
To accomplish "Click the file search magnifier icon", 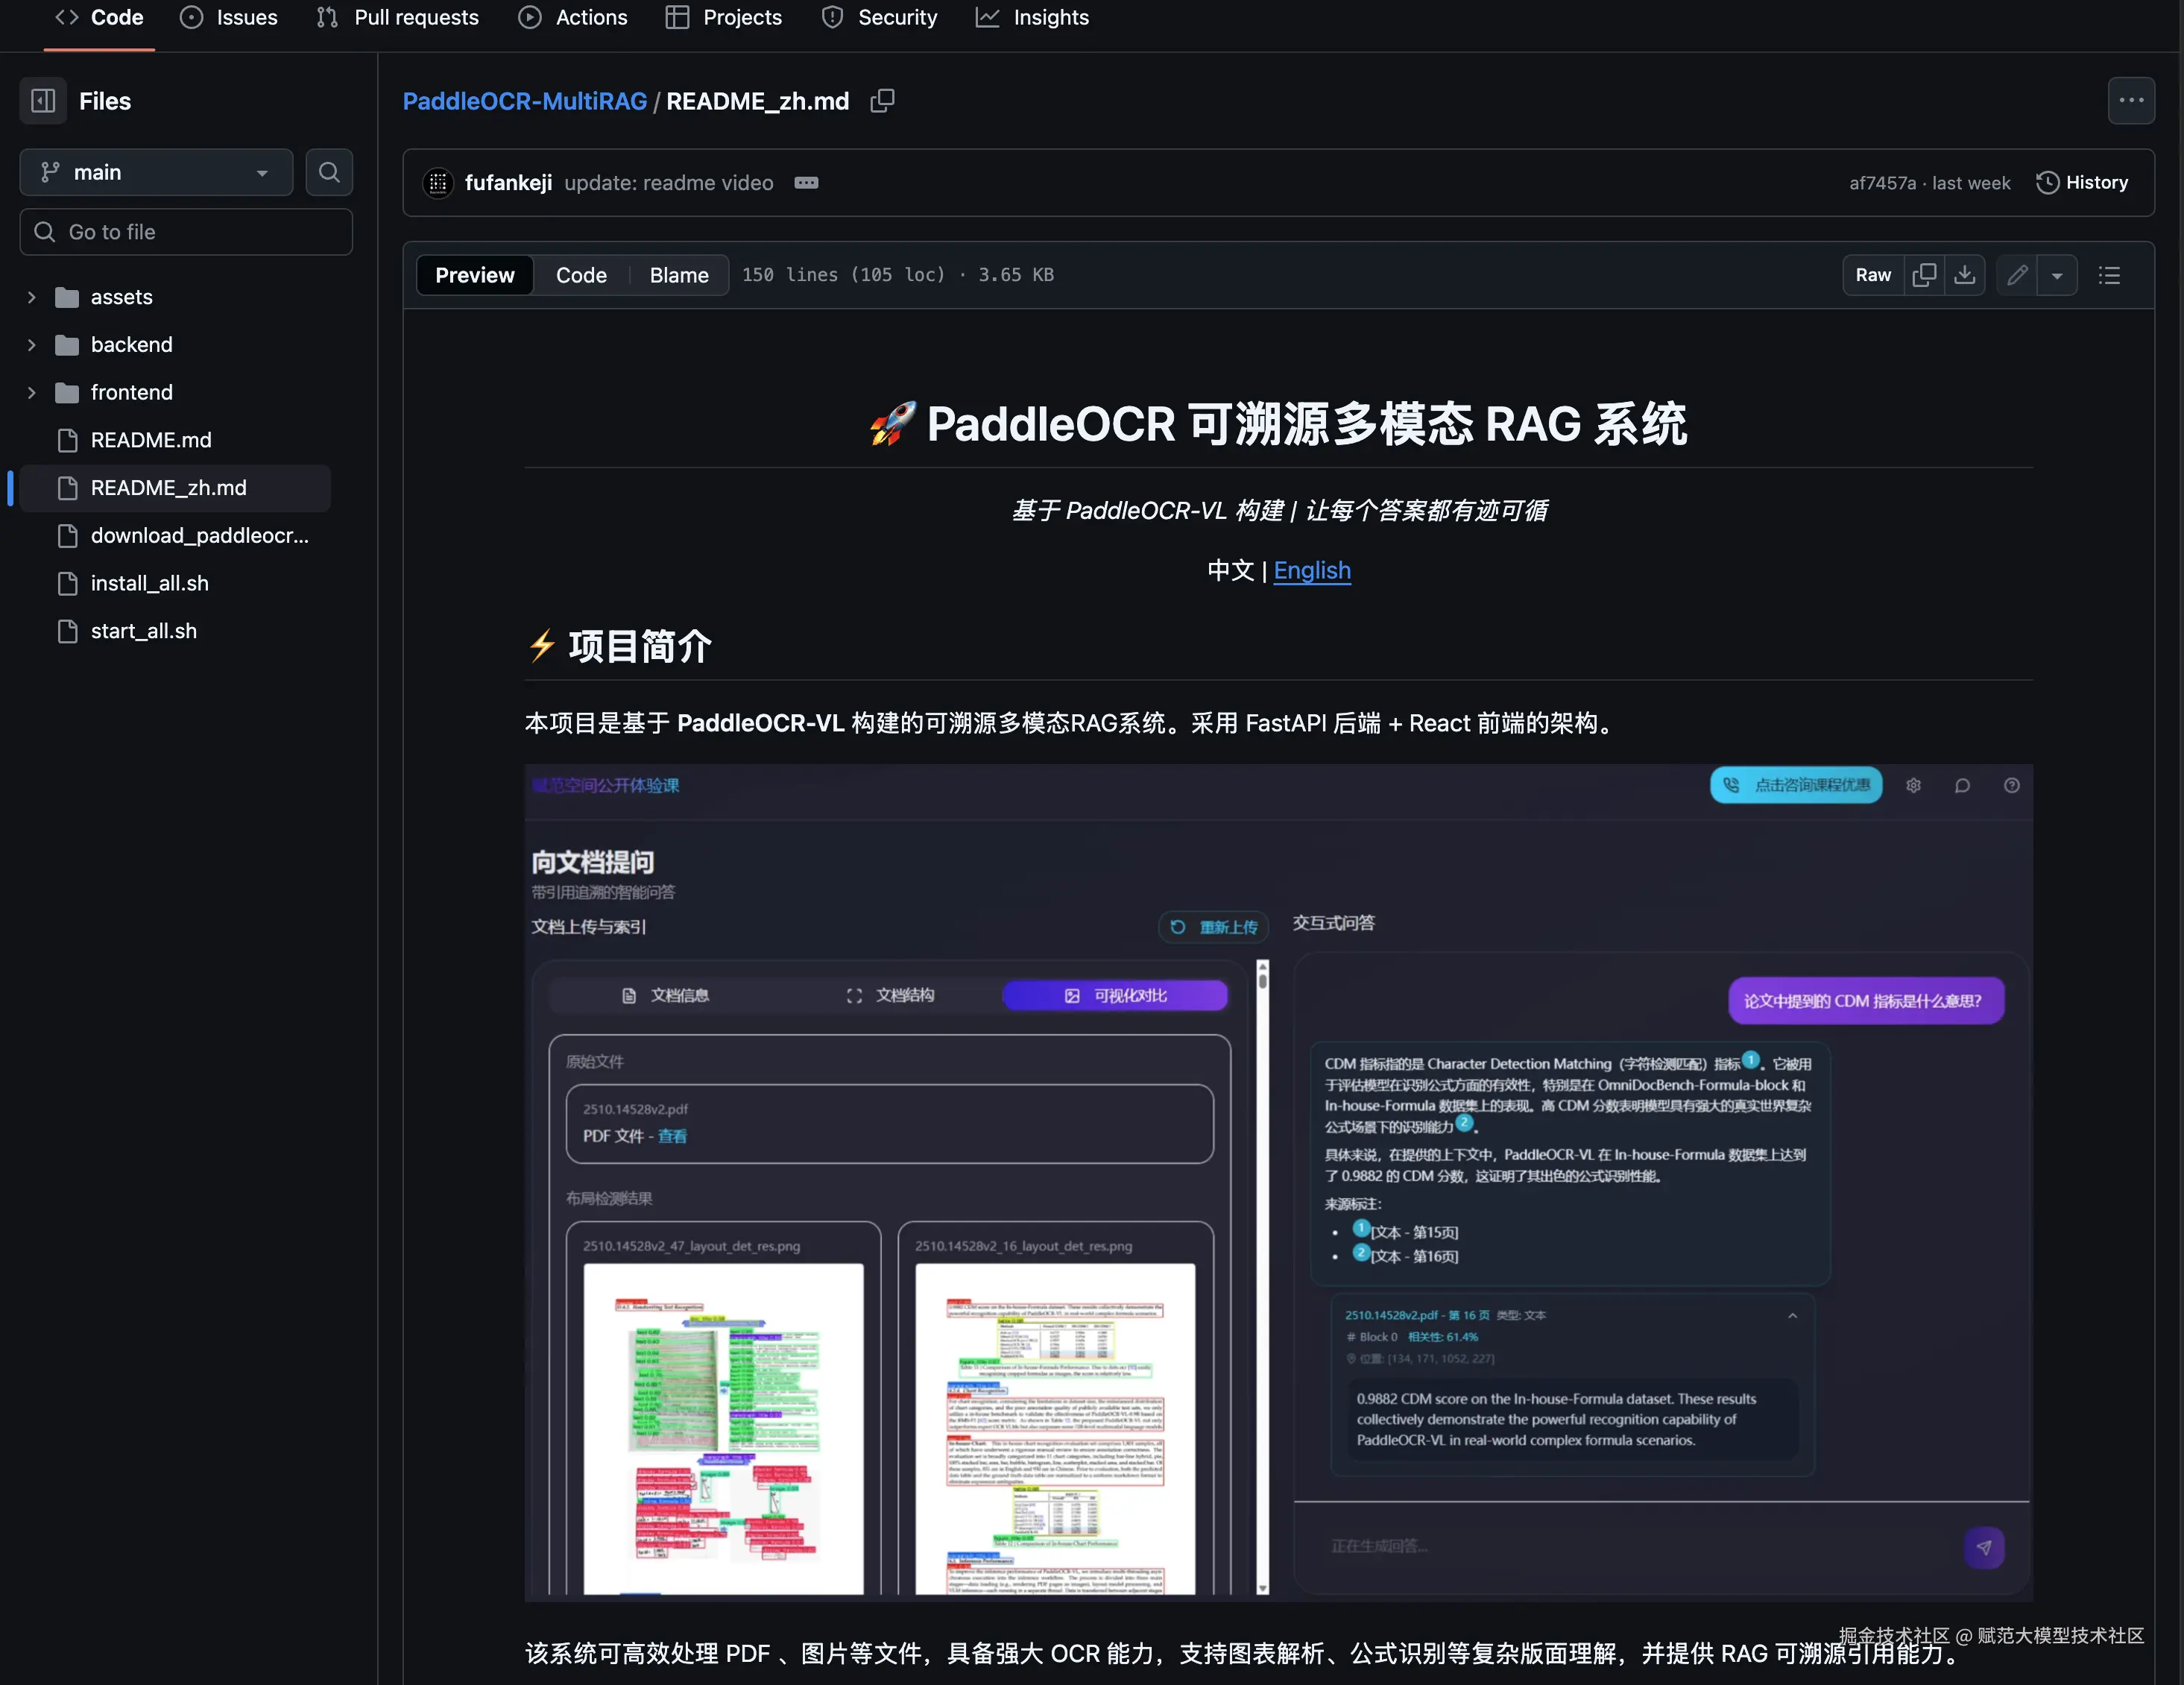I will pos(329,173).
